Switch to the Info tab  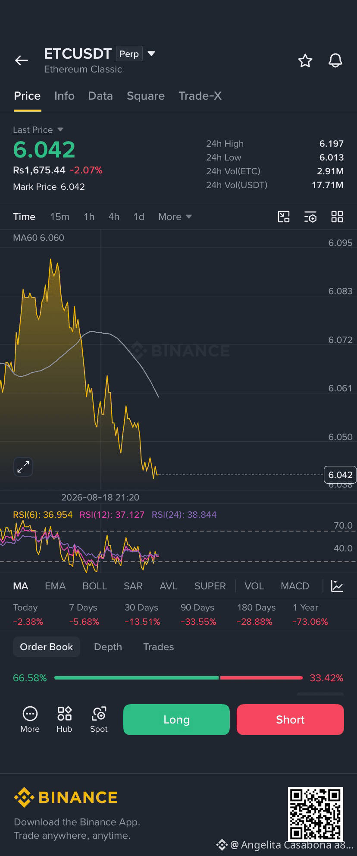point(64,96)
